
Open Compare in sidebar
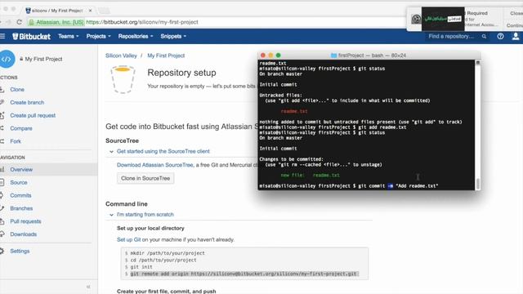21,128
